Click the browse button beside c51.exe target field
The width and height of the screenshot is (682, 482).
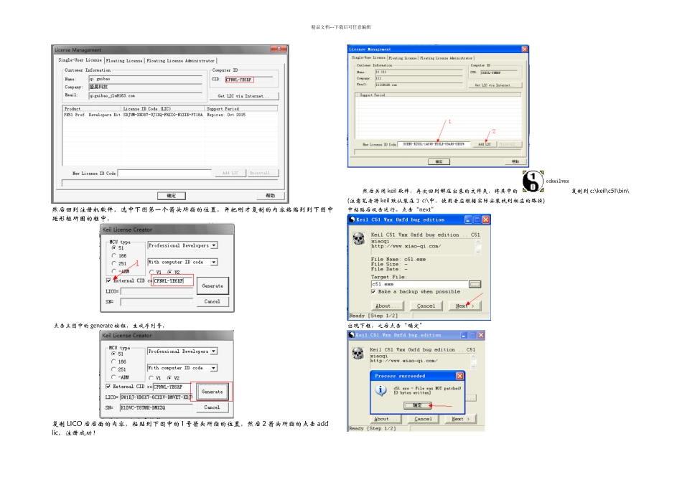475,284
